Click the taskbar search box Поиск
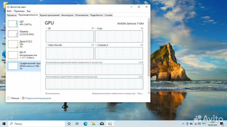Image resolution: width=227 pixels, height=127 pixels. (37, 124)
